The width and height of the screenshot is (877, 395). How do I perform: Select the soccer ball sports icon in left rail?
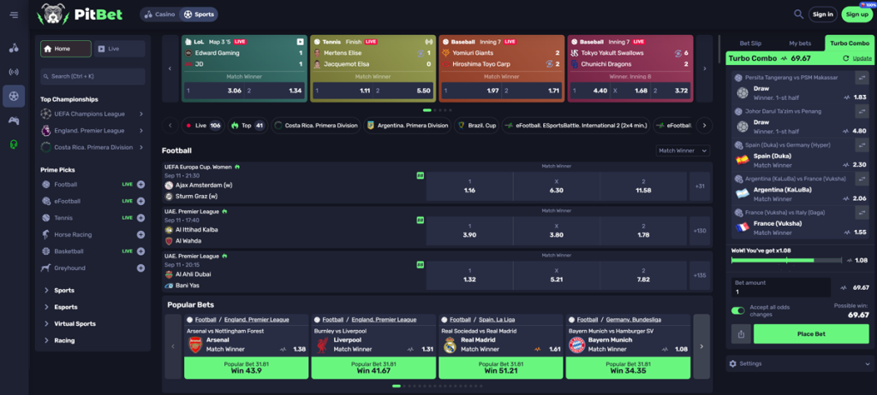(14, 96)
